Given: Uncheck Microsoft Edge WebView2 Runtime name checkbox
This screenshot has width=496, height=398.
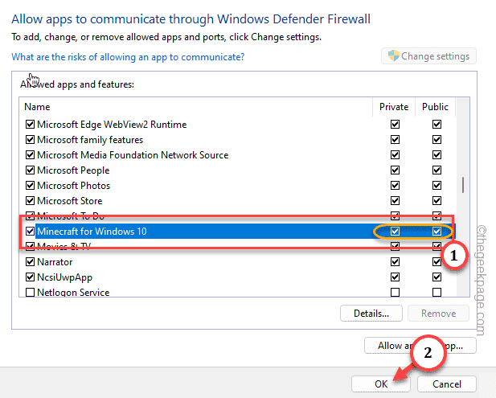Looking at the screenshot, I should (x=31, y=125).
